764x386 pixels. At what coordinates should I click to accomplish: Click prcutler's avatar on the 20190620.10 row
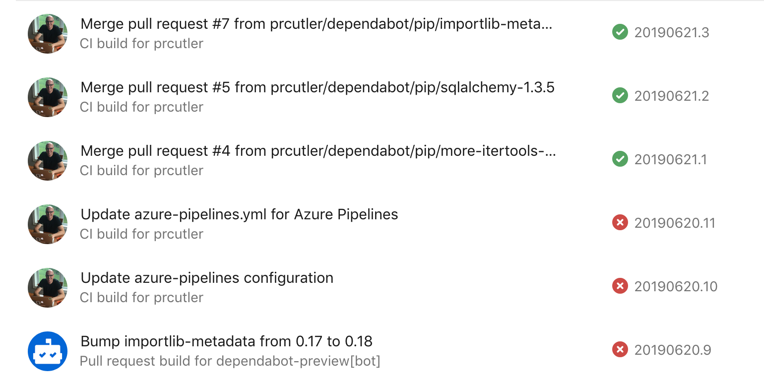(x=47, y=288)
